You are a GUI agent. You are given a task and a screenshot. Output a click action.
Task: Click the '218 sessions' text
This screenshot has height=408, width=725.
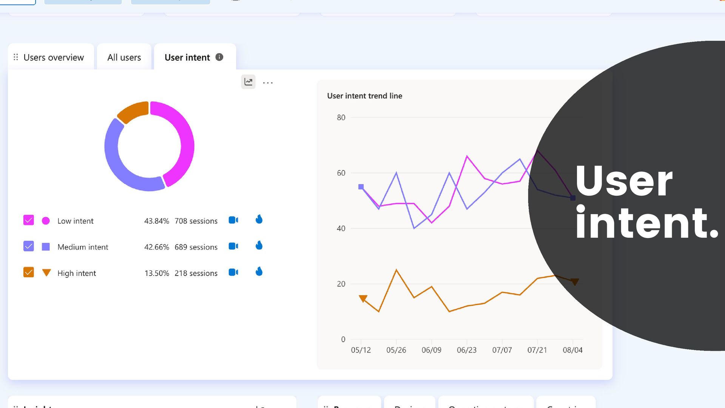tap(196, 273)
